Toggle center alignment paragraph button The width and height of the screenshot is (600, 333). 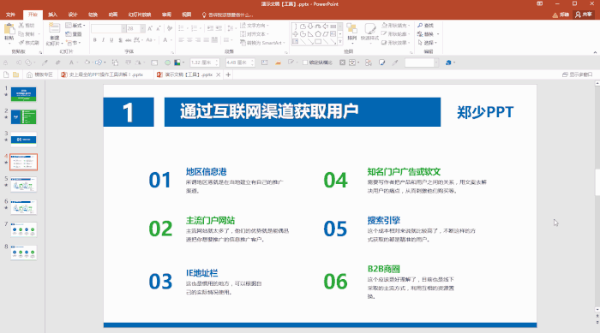pos(189,39)
